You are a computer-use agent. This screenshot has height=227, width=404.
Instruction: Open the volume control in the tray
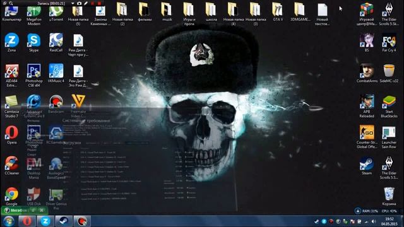[x=374, y=221]
